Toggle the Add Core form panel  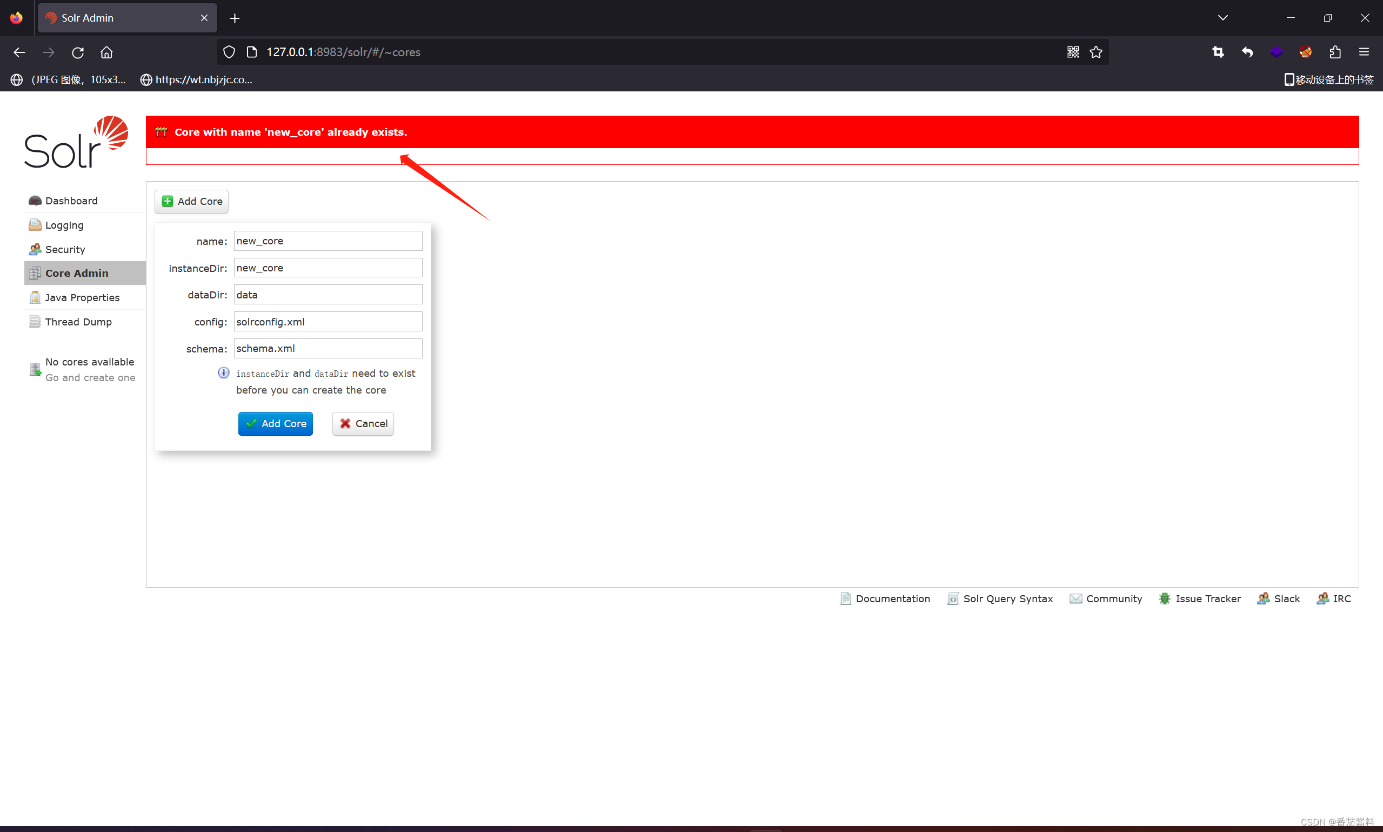point(192,201)
